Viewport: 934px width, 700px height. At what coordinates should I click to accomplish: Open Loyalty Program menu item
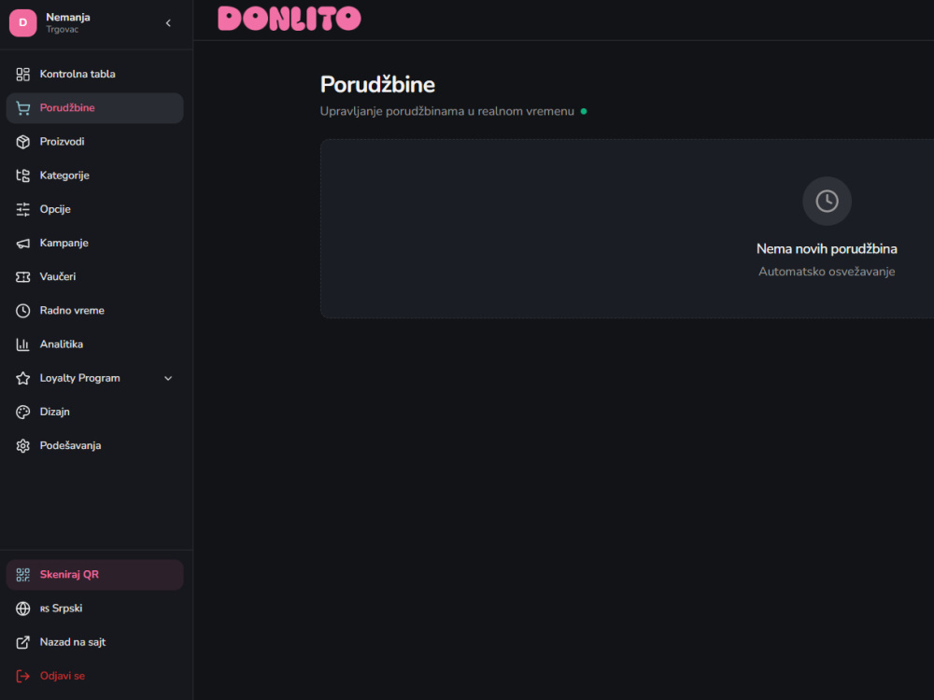[x=94, y=378]
